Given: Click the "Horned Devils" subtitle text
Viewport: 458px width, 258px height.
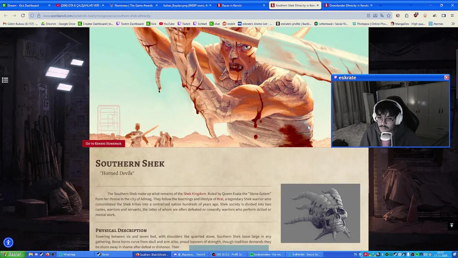Looking at the screenshot, I should (x=117, y=173).
